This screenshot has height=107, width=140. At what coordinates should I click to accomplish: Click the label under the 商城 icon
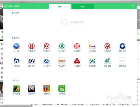[62, 94]
